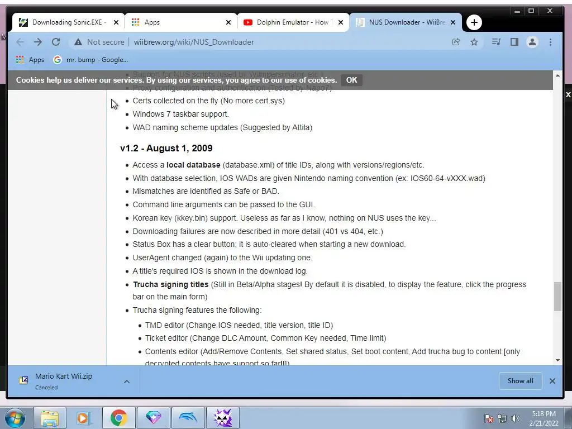Open Windows Media Player from taskbar
572x429 pixels.
[84, 418]
